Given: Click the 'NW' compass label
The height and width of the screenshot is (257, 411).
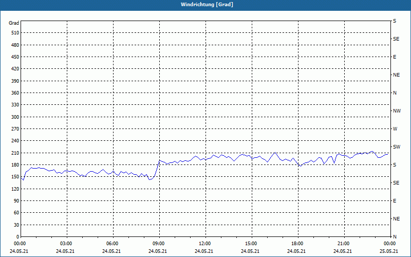Looking at the screenshot, I should (397, 111).
